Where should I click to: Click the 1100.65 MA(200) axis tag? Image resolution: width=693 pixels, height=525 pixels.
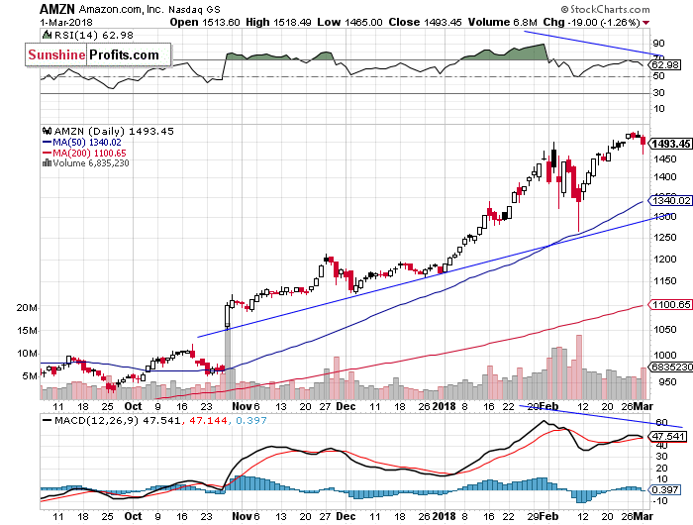671,305
